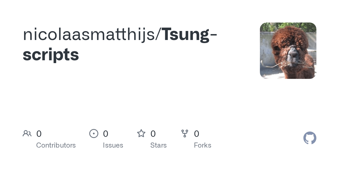The image size is (339, 169).
Task: Click the Stars star icon
Action: coord(141,134)
